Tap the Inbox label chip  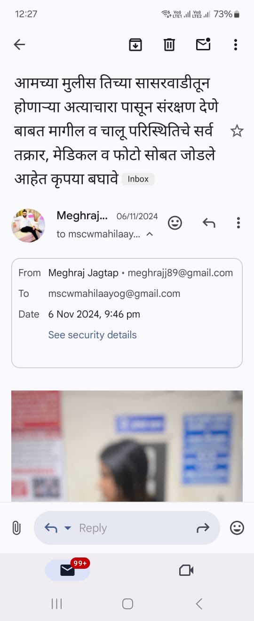[138, 179]
